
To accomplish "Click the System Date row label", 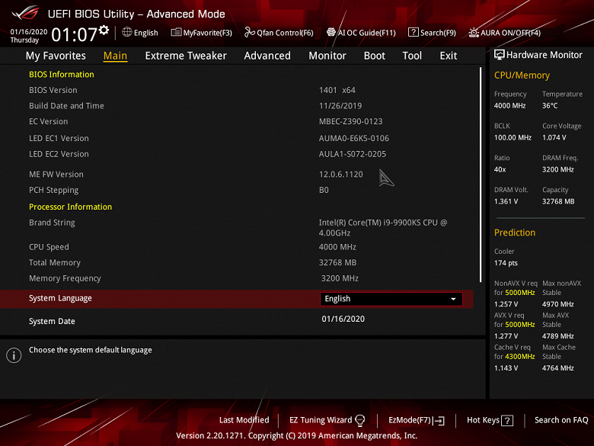I will (52, 321).
